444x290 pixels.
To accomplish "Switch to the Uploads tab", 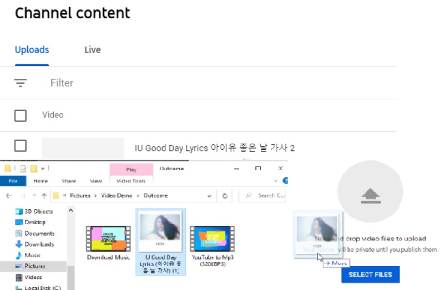I will 32,50.
